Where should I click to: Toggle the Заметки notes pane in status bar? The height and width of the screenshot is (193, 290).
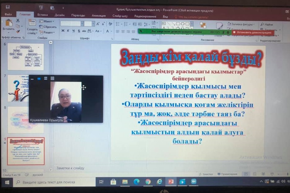click(206, 174)
